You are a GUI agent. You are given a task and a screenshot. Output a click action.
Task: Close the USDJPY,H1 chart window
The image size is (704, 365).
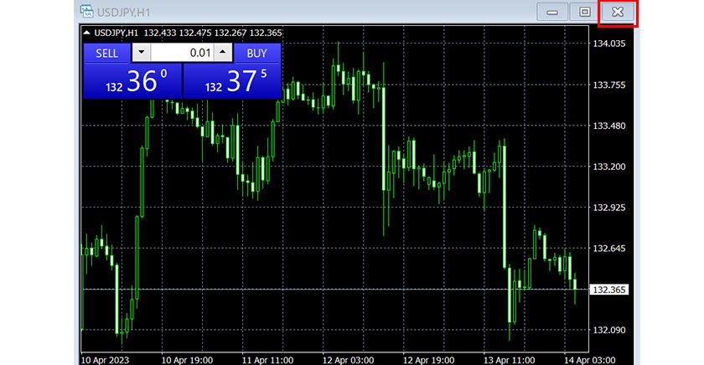click(x=618, y=12)
